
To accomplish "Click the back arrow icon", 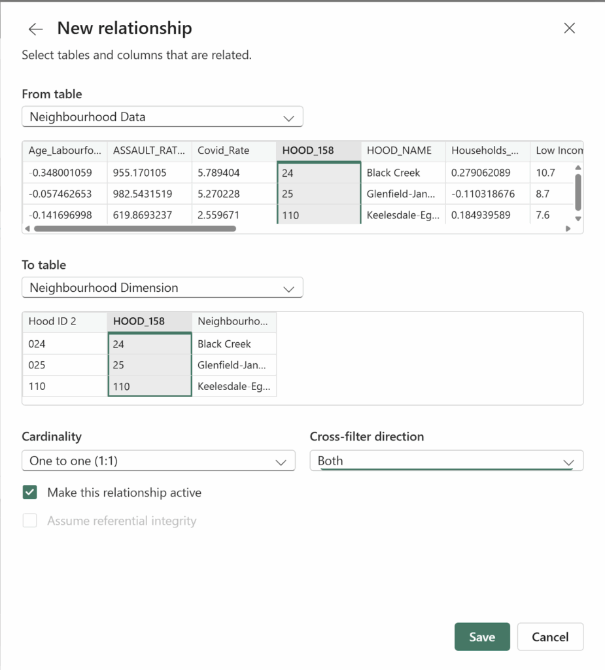I will (x=35, y=29).
